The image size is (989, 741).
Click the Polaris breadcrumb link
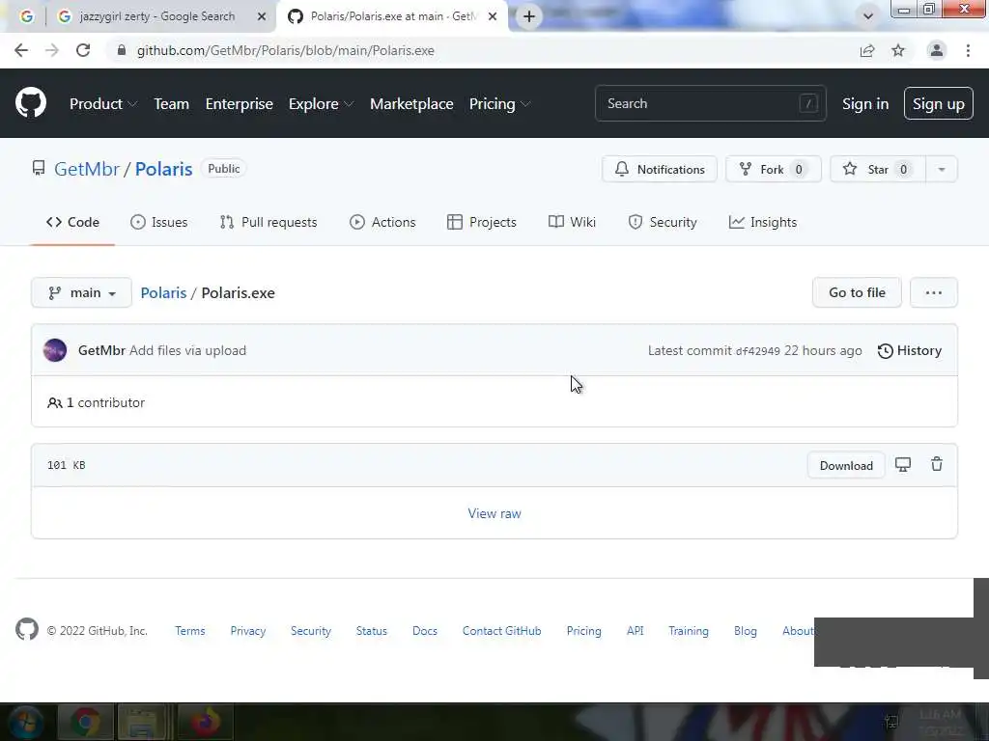163,293
